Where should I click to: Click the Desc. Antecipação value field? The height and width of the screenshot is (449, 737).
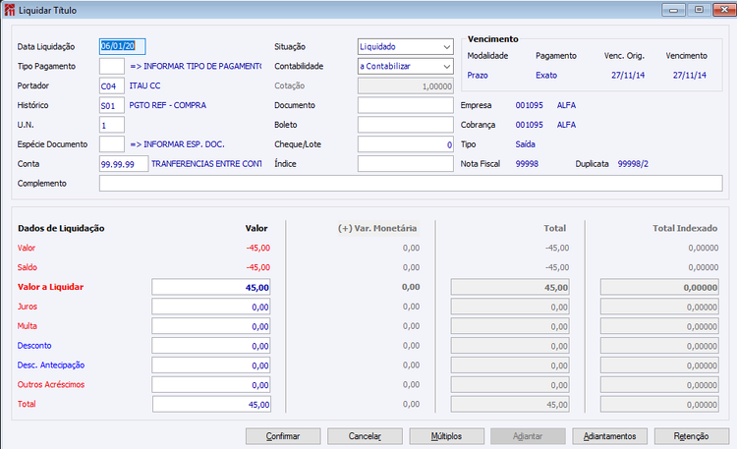(211, 365)
